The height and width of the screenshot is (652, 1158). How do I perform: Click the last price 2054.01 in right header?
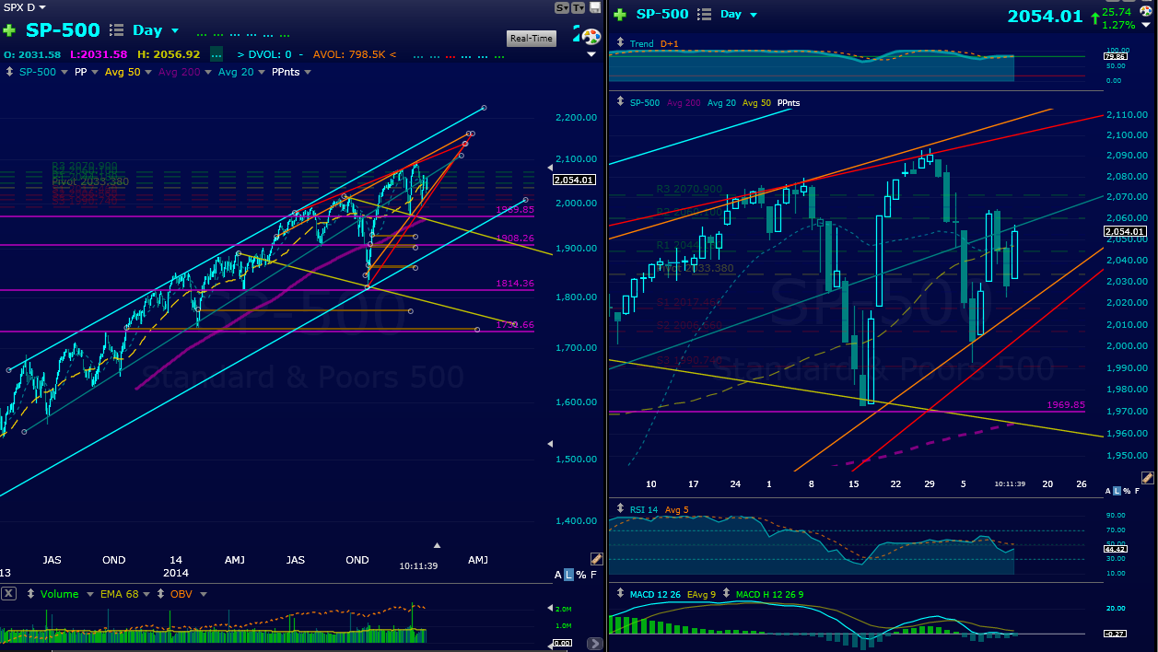click(x=1045, y=16)
